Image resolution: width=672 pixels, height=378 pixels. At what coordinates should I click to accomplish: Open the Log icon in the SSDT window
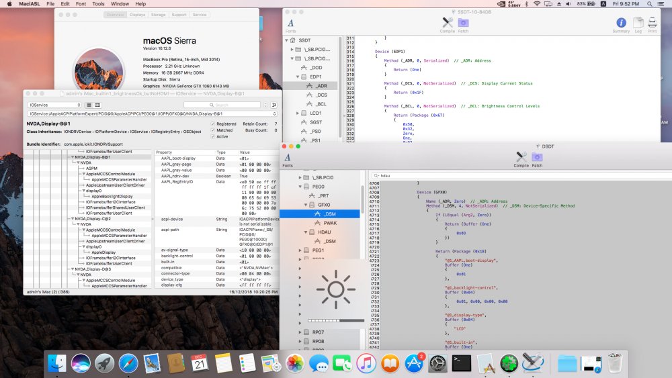[638, 22]
